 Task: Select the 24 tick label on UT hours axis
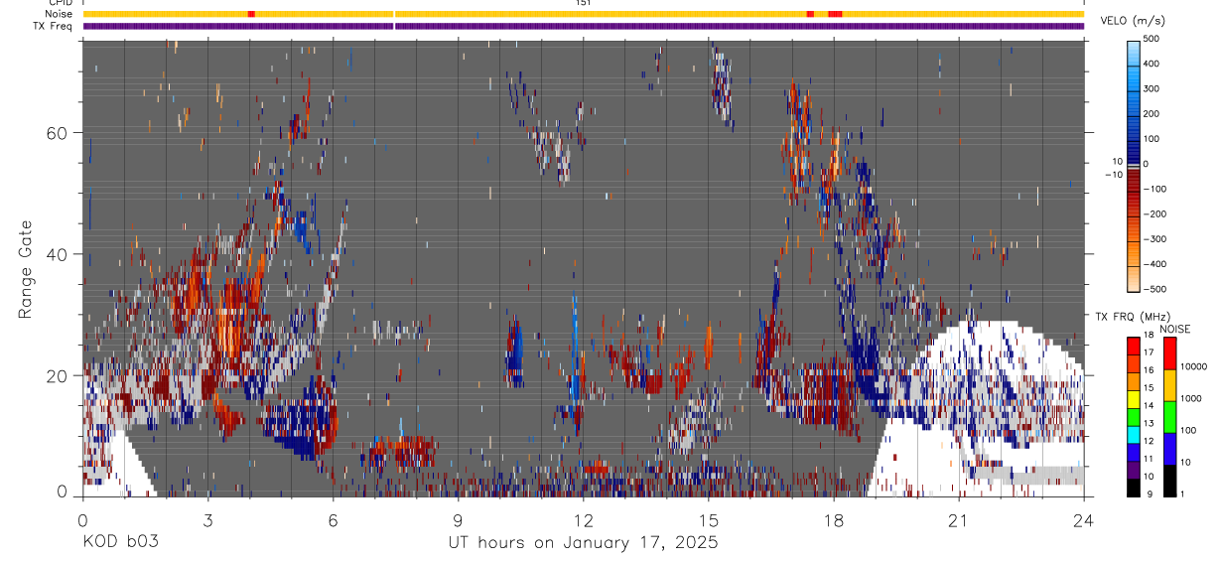coord(1084,519)
